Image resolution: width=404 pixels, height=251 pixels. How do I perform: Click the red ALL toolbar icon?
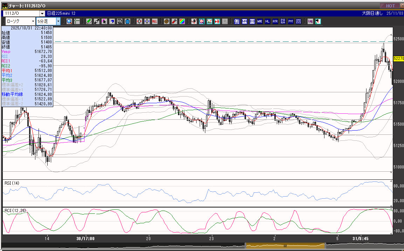point(155,21)
